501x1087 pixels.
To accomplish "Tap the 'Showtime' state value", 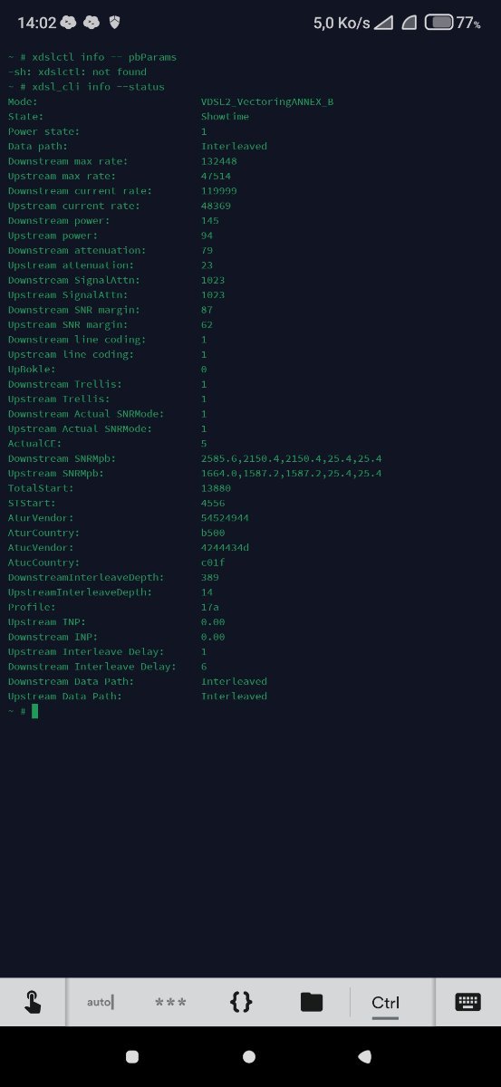I will (x=225, y=116).
